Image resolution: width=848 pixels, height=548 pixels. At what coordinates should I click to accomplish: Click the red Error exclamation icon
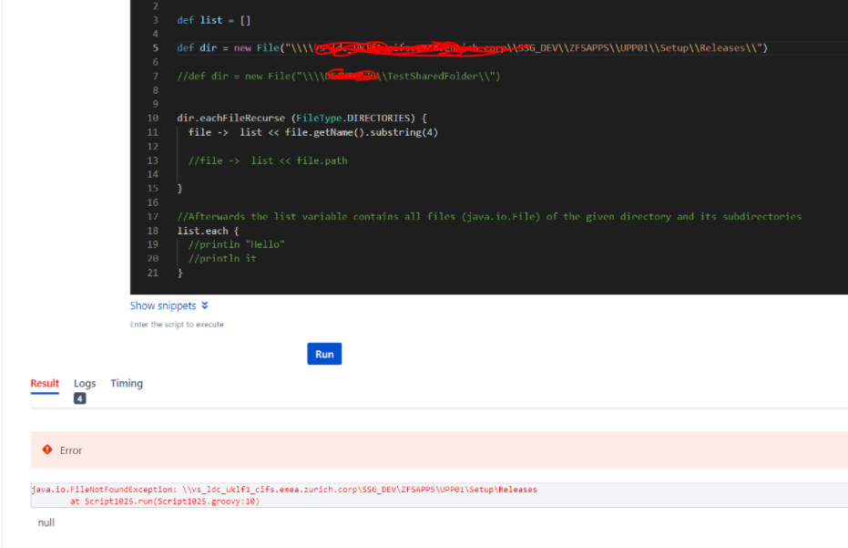(x=46, y=450)
